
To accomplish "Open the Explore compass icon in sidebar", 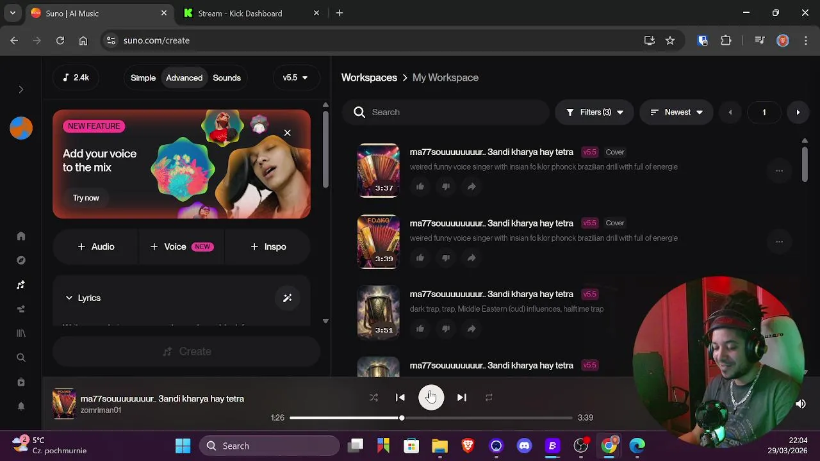I will click(20, 261).
